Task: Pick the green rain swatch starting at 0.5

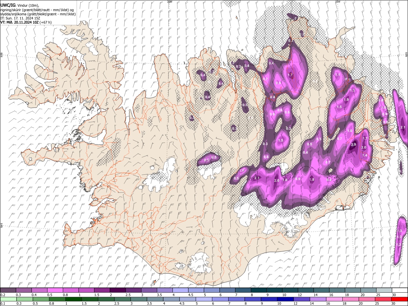Action: coord(41,299)
